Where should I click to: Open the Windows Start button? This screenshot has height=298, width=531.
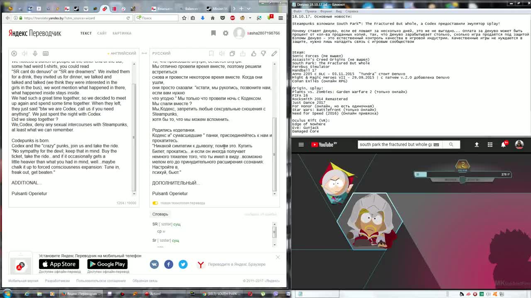(x=7, y=294)
